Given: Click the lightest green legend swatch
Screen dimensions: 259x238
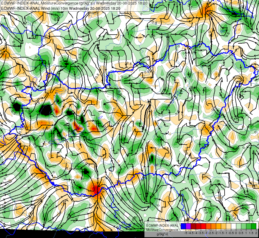Looking at the screenshot, I should pyautogui.click(x=239, y=226).
